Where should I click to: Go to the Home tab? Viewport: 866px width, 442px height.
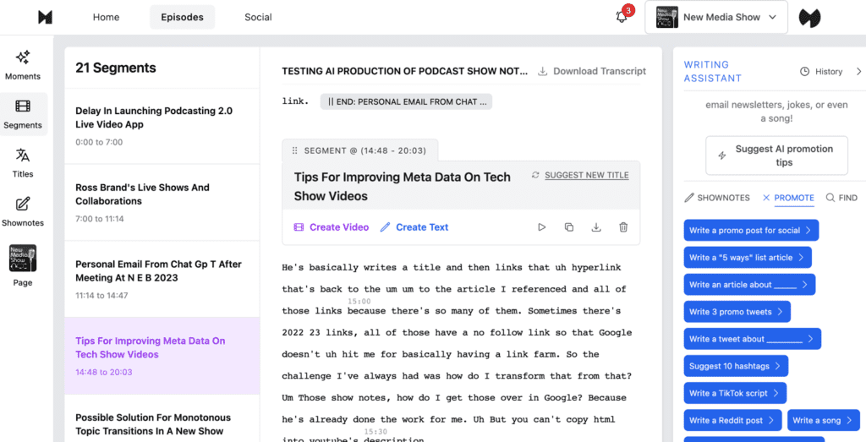point(106,17)
